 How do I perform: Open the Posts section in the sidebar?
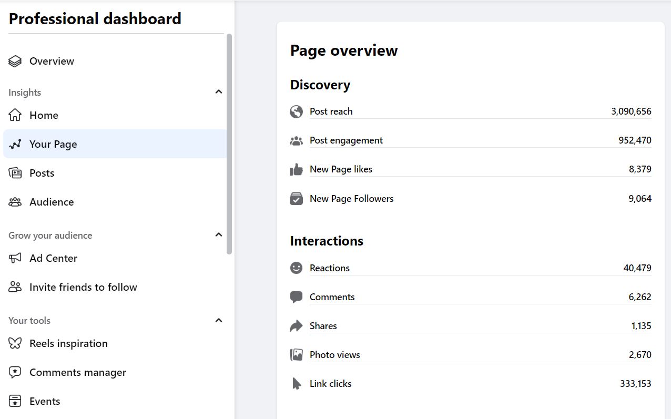pyautogui.click(x=41, y=173)
